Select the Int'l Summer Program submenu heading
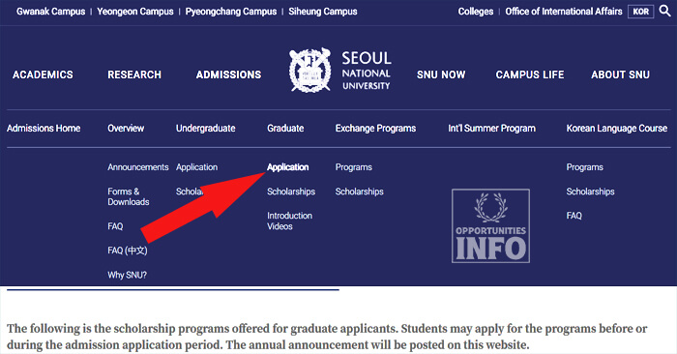The image size is (677, 354). pyautogui.click(x=491, y=129)
